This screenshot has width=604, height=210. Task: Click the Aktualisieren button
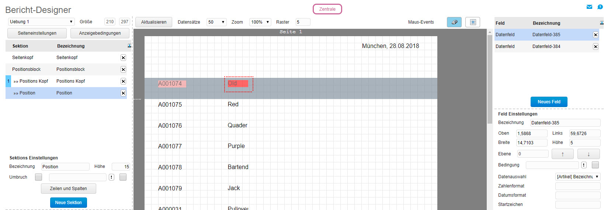(154, 22)
